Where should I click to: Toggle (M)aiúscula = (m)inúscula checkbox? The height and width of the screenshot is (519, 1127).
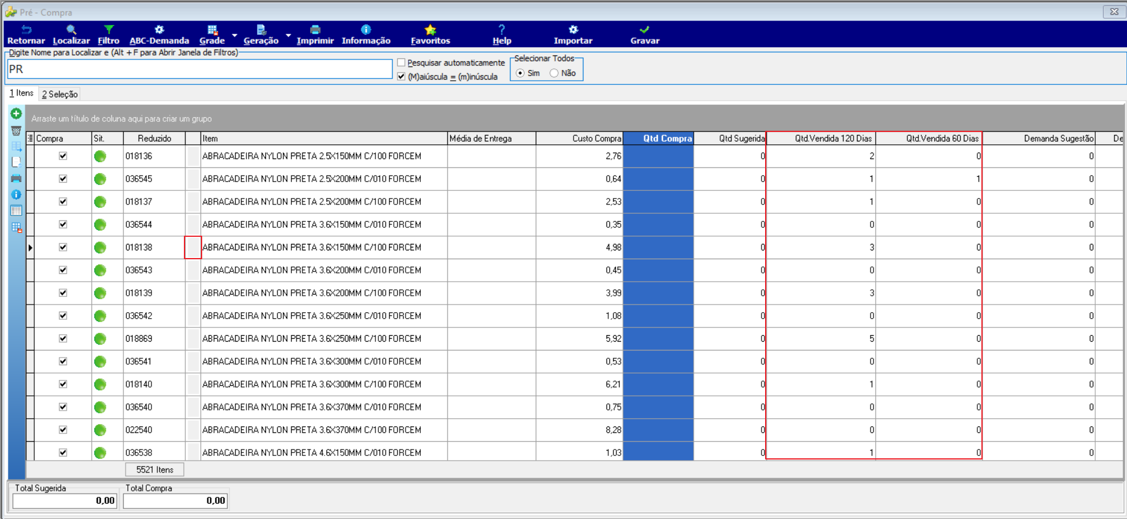(401, 77)
